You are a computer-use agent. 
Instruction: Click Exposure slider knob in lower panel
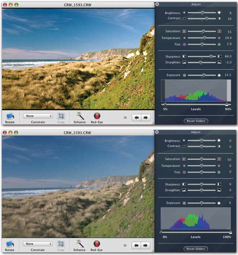(x=201, y=203)
